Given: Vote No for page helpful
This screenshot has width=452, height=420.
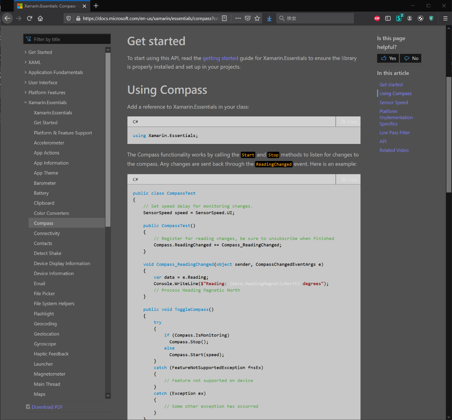Looking at the screenshot, I should (411, 58).
